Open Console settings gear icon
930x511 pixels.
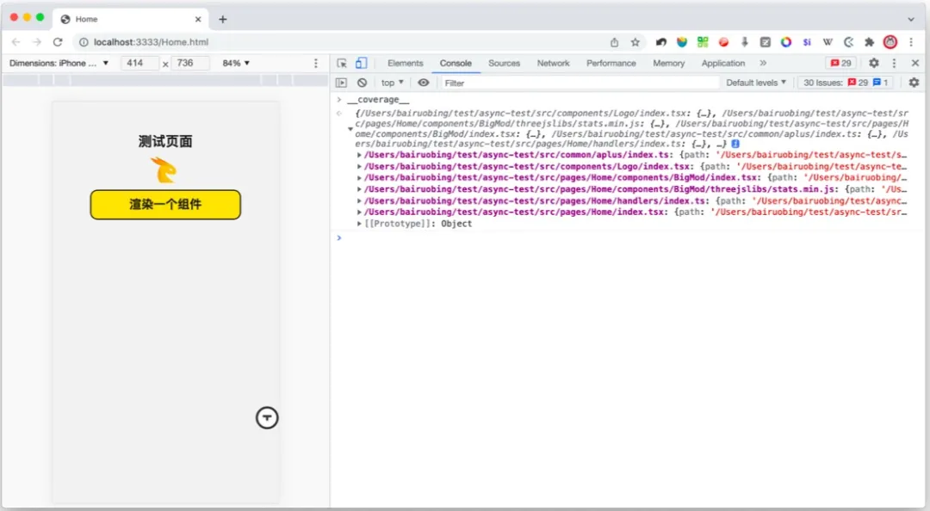pyautogui.click(x=914, y=83)
